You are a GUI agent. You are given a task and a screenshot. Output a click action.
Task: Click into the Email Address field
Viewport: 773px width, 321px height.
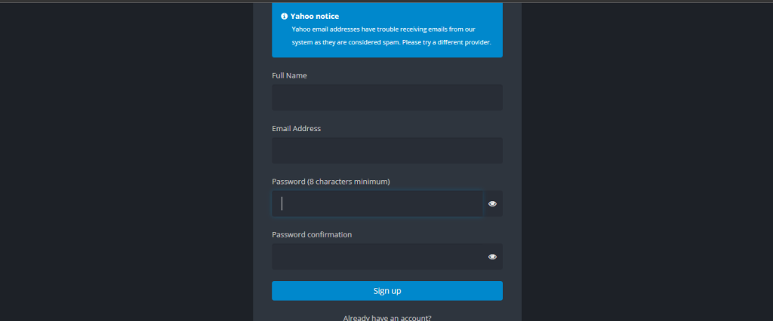[x=386, y=151]
